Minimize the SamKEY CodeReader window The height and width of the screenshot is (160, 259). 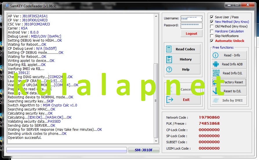pos(229,5)
